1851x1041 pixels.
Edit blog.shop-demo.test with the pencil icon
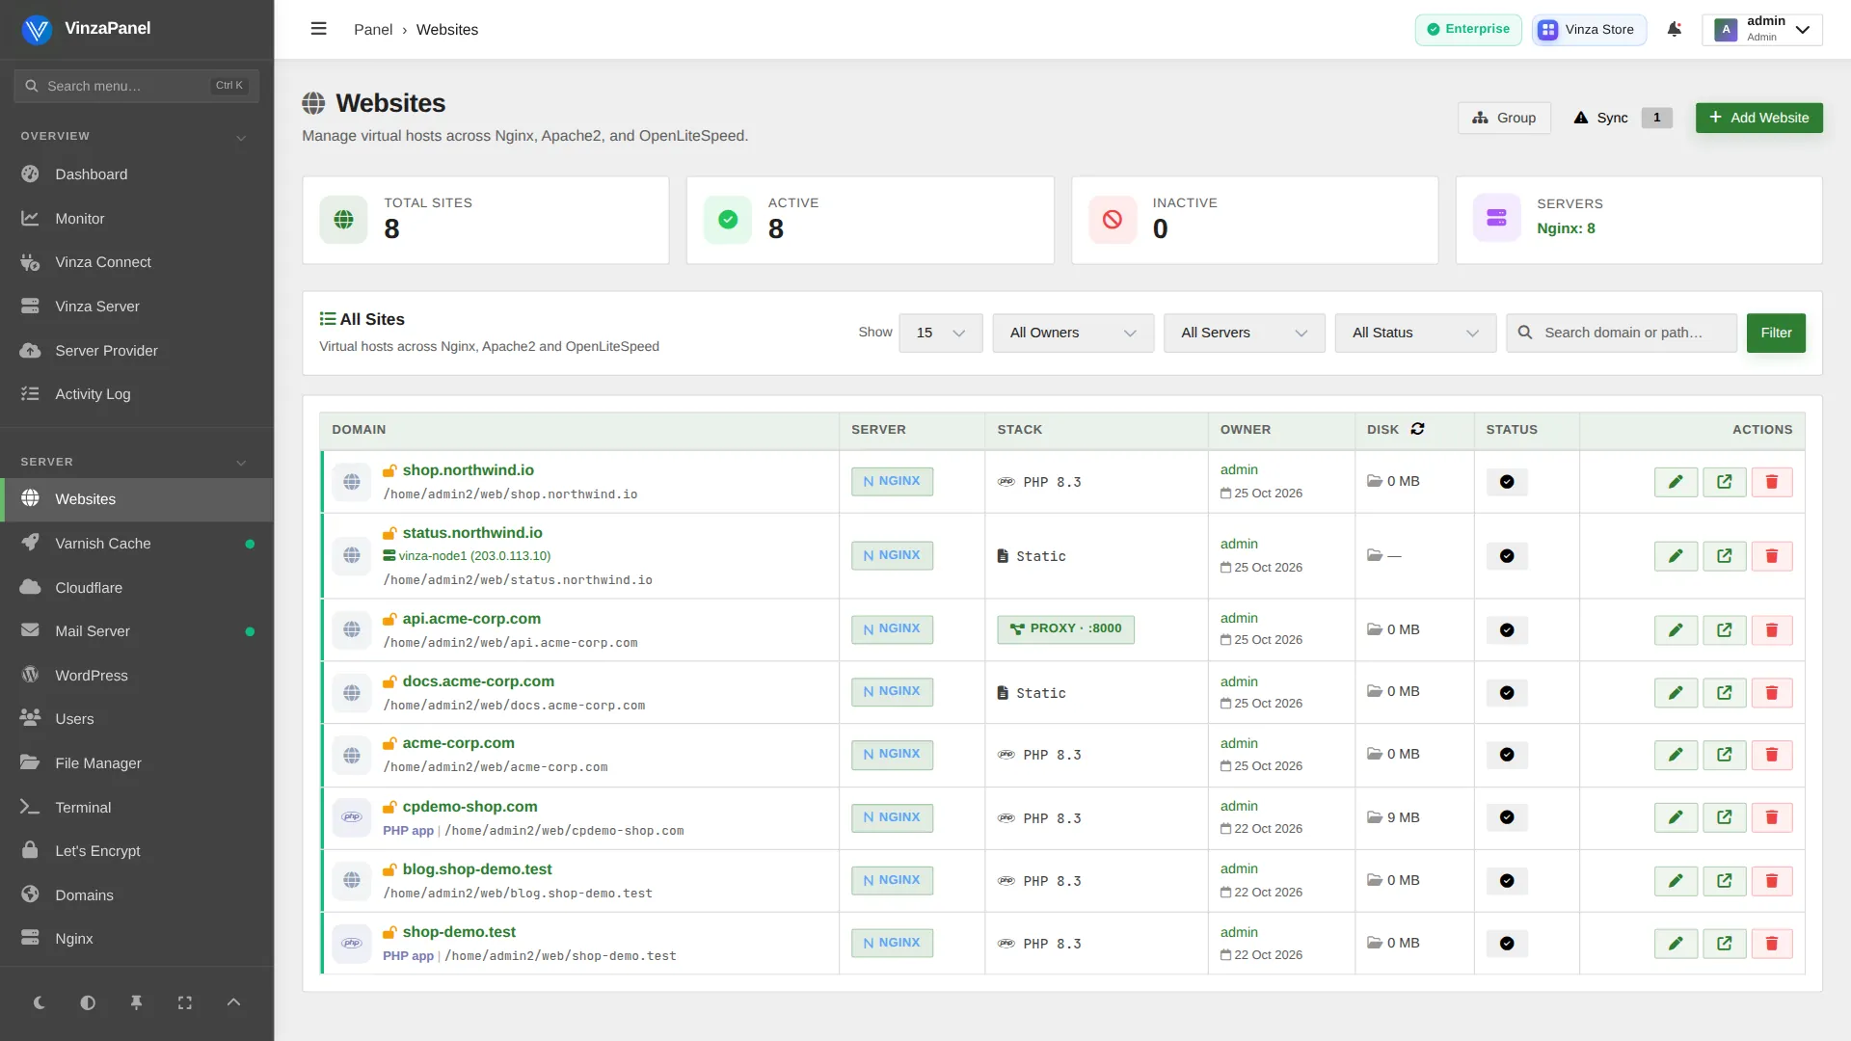click(x=1676, y=881)
